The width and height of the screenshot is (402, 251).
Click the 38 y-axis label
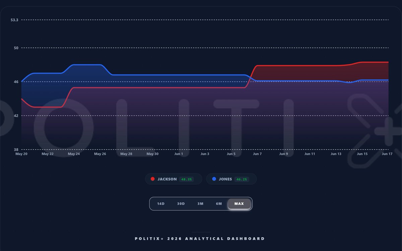[16, 150]
